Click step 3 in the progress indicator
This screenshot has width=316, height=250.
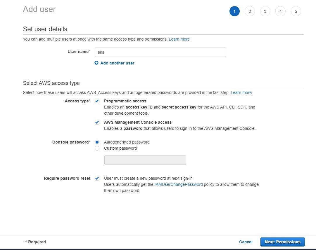(x=265, y=11)
